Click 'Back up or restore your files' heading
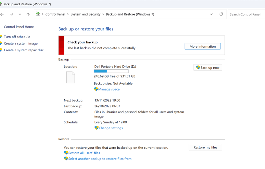Image resolution: width=265 pixels, height=169 pixels. tap(86, 29)
